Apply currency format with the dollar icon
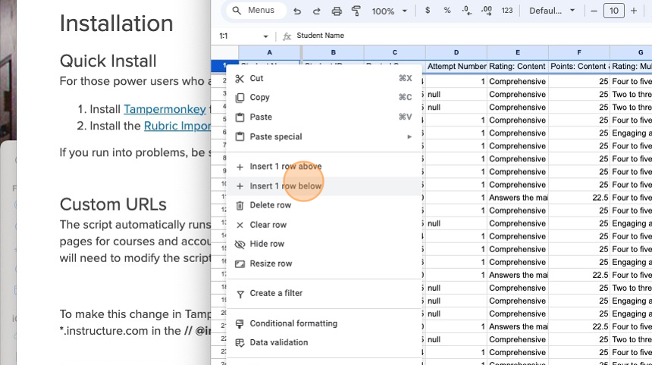 (x=428, y=11)
